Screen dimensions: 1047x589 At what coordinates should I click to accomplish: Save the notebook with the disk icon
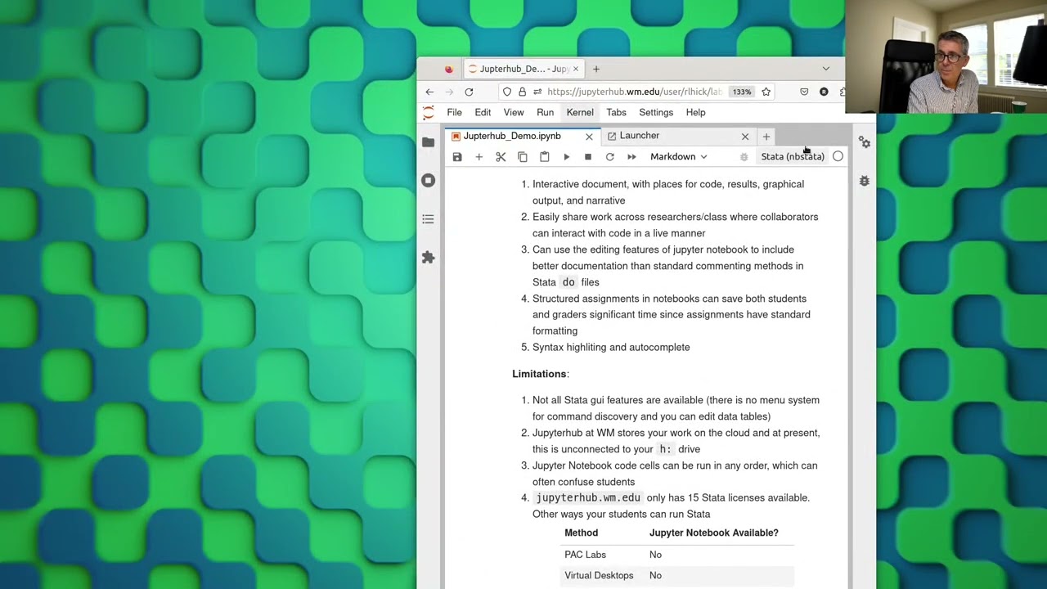coord(457,157)
